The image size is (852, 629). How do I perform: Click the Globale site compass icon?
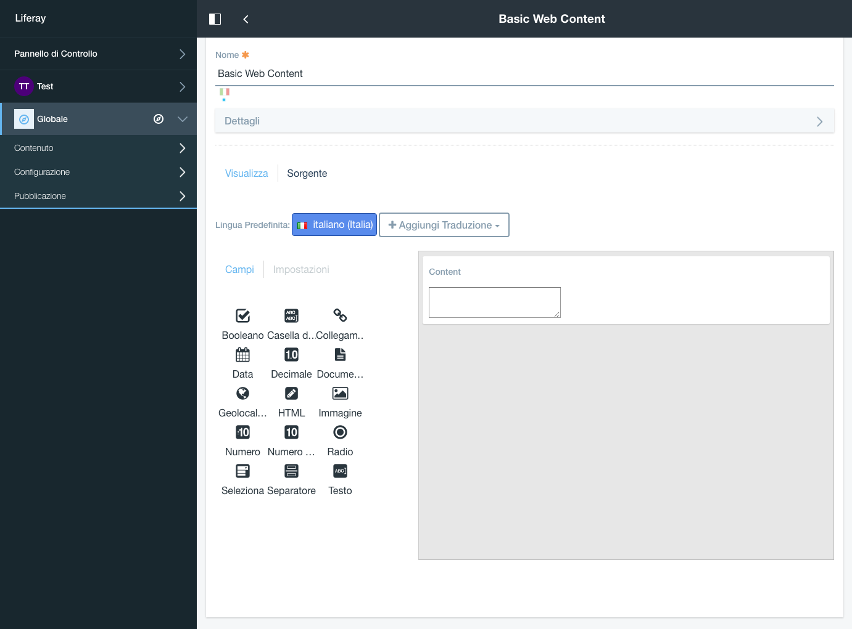click(24, 119)
